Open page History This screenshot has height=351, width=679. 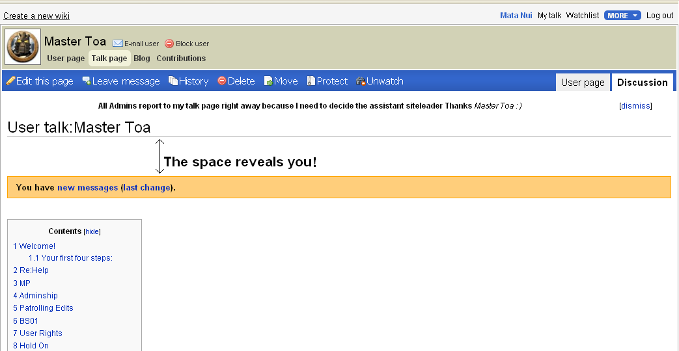193,81
